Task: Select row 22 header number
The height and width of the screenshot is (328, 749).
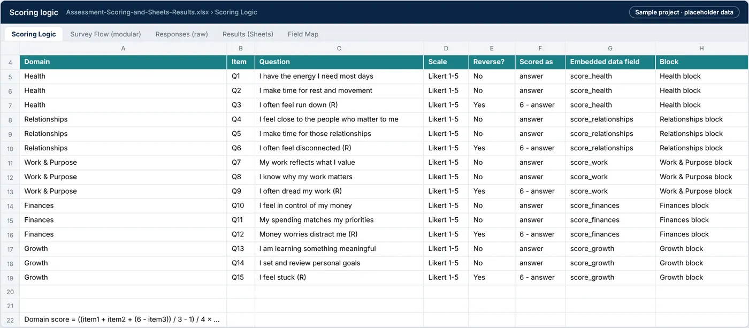Action: pos(10,320)
